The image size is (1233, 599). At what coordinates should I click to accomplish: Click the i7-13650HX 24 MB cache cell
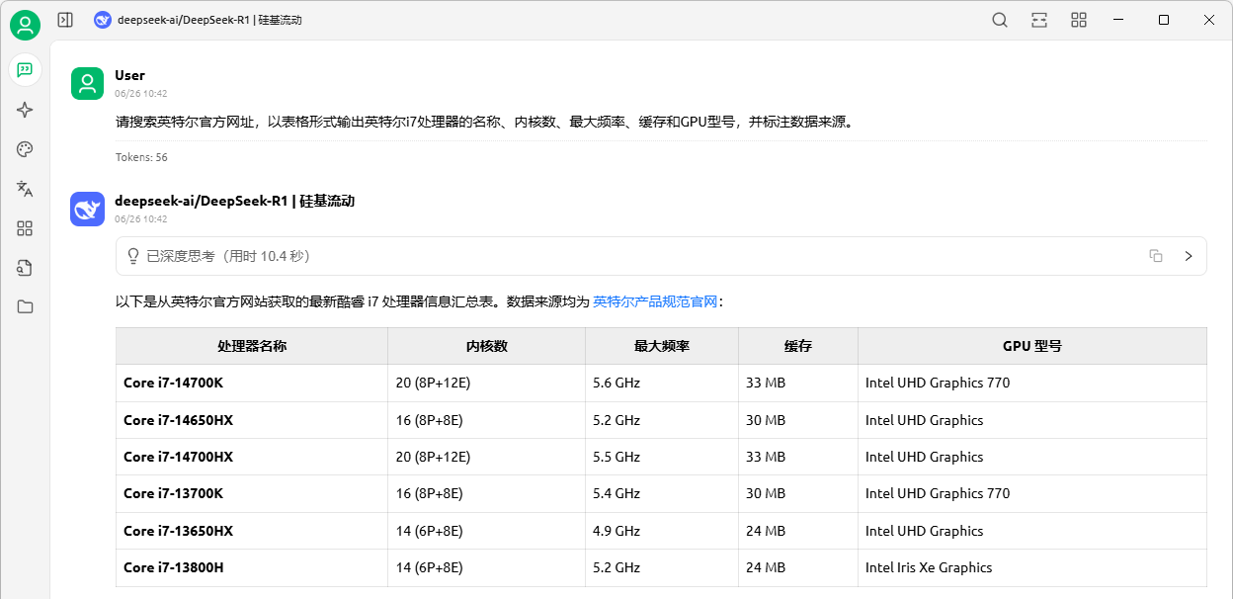click(x=798, y=531)
